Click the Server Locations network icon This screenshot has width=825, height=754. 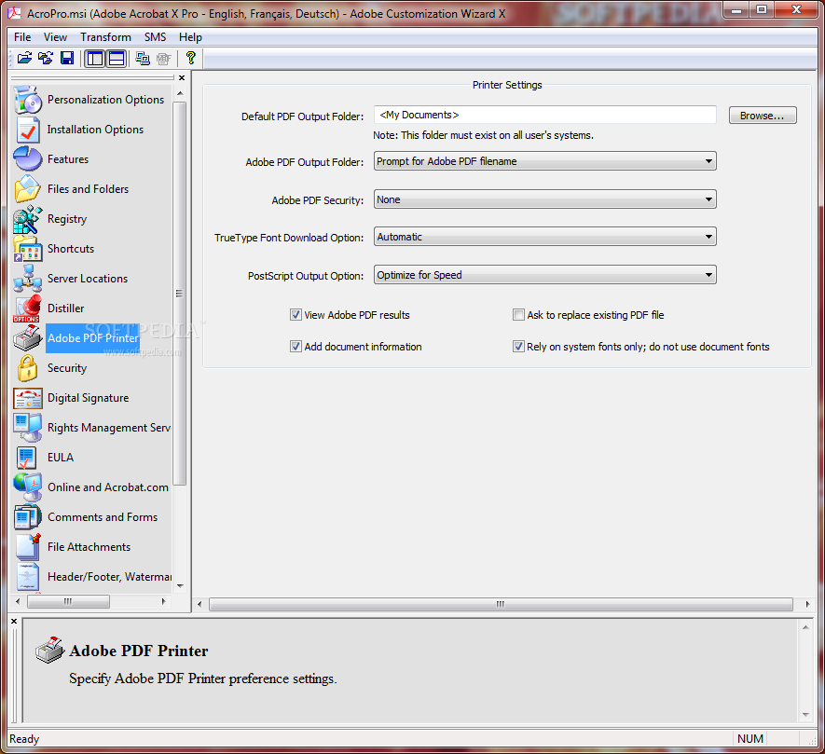(x=27, y=279)
